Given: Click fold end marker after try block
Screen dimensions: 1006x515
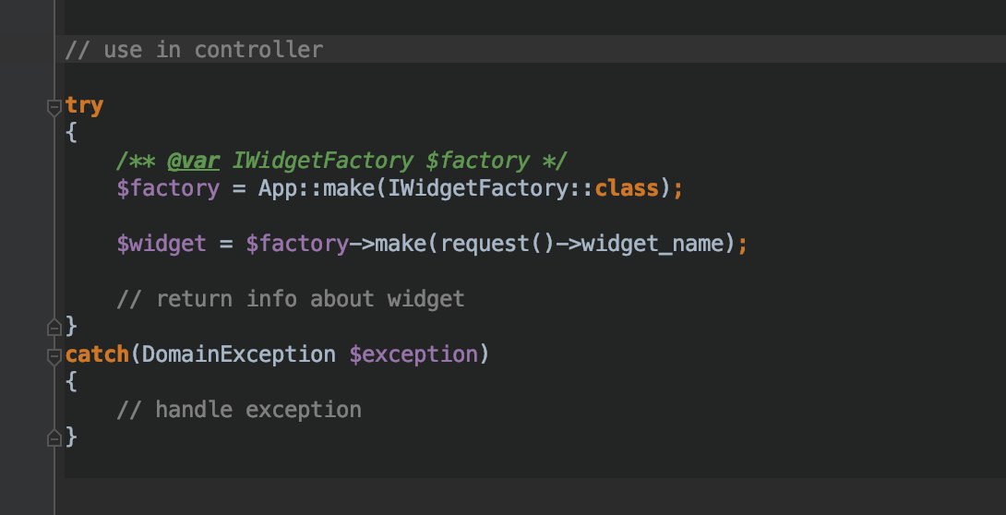Looking at the screenshot, I should coord(54,328).
